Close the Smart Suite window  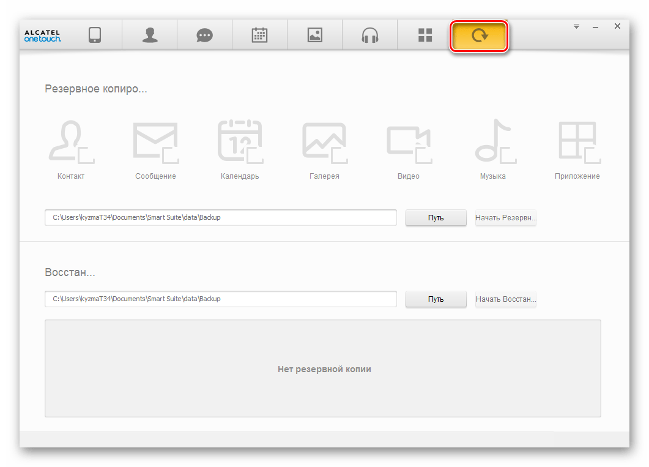pyautogui.click(x=617, y=26)
